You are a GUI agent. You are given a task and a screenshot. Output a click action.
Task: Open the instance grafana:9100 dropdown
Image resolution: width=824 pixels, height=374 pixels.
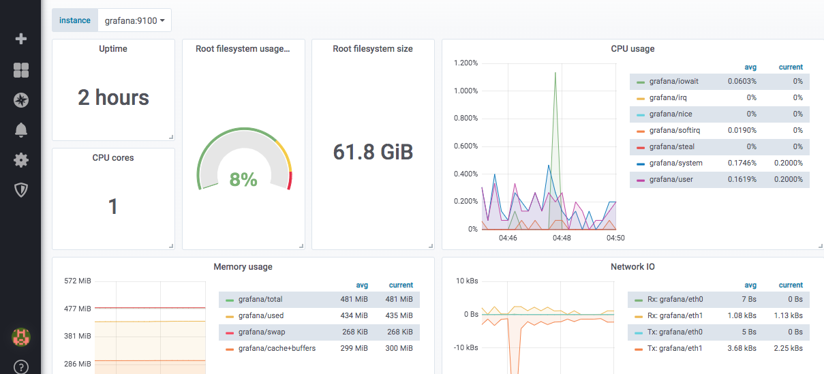[135, 20]
